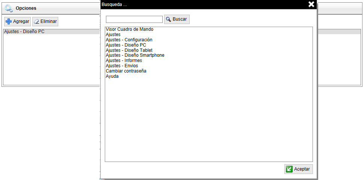Click the Opciones gear icon
Viewport: 364px width, 180px height.
tap(8, 8)
